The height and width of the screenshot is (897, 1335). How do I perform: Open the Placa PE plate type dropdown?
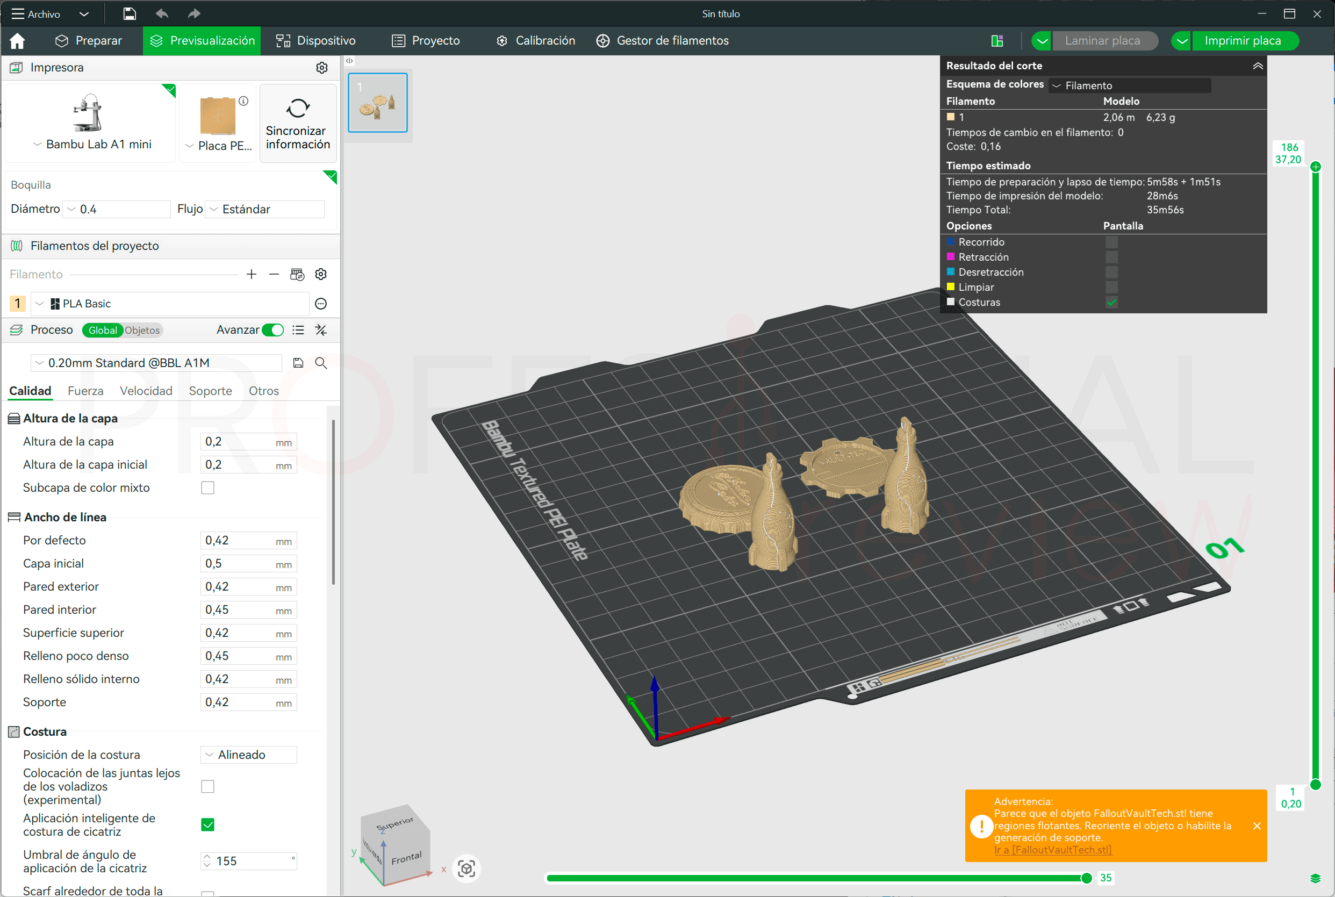pos(219,146)
